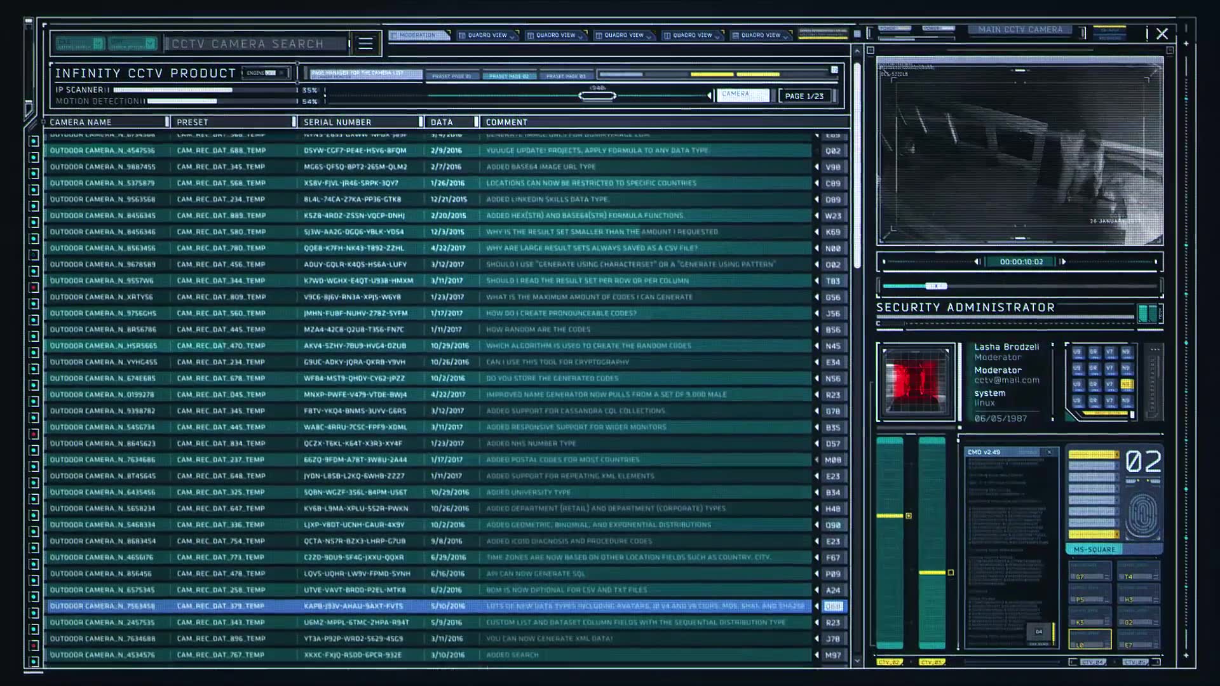Image resolution: width=1220 pixels, height=686 pixels.
Task: Select the E7 preset tile
Action: (1139, 639)
